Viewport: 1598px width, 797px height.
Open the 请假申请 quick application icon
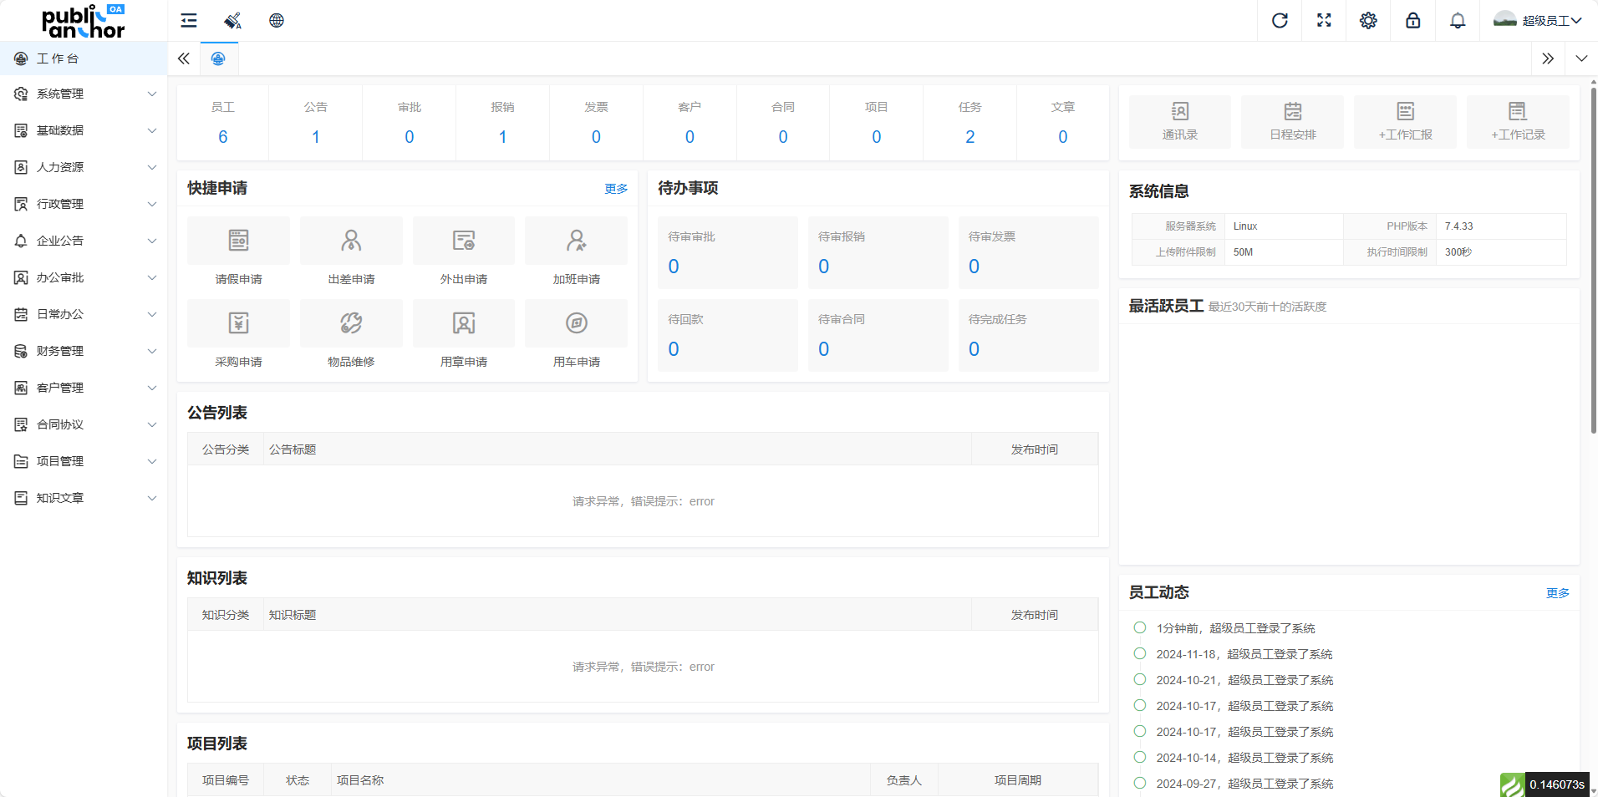point(239,241)
